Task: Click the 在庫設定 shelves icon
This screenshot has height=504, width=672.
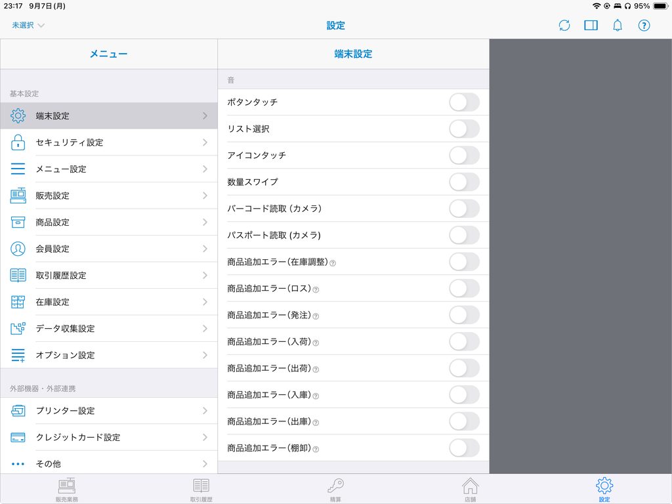Action: pyautogui.click(x=18, y=302)
